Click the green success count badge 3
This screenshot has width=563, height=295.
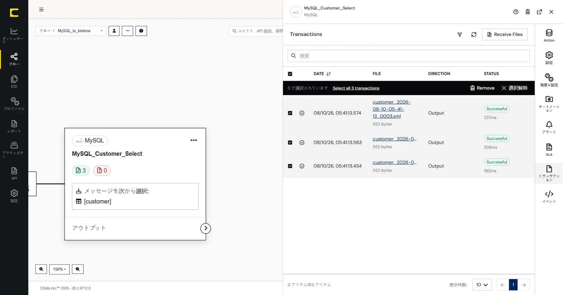pos(81,170)
